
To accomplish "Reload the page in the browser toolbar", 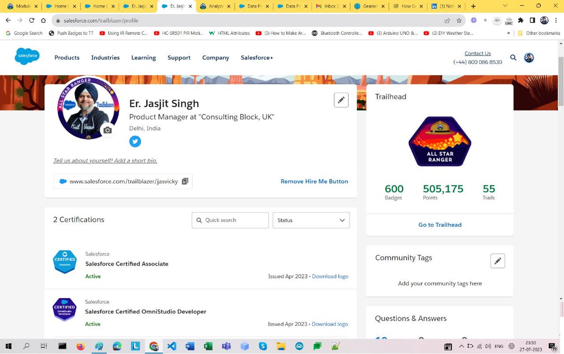I will pyautogui.click(x=31, y=21).
